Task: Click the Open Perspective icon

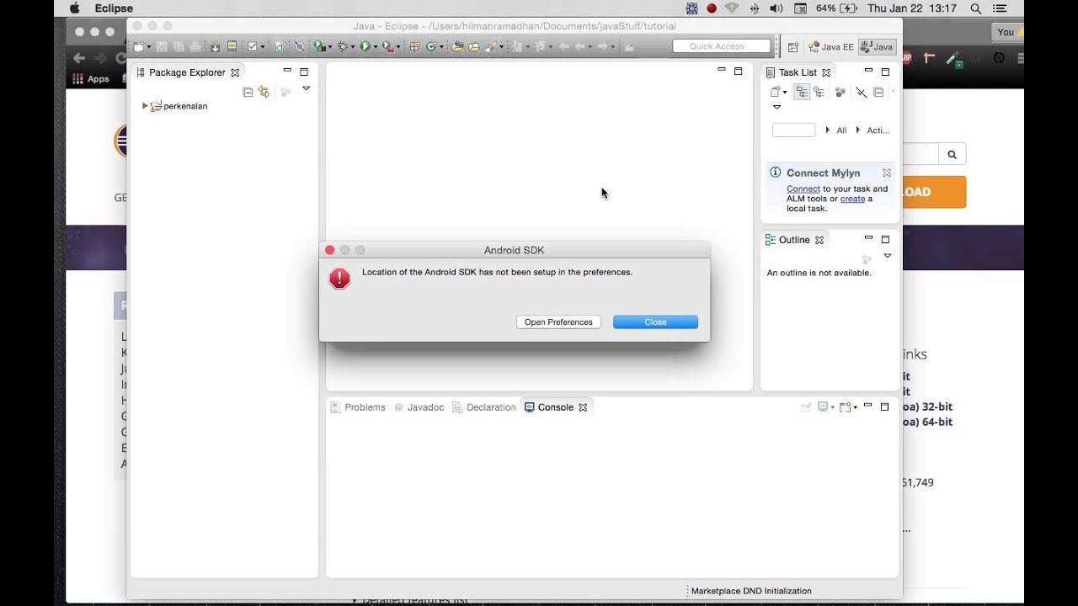Action: click(x=792, y=47)
